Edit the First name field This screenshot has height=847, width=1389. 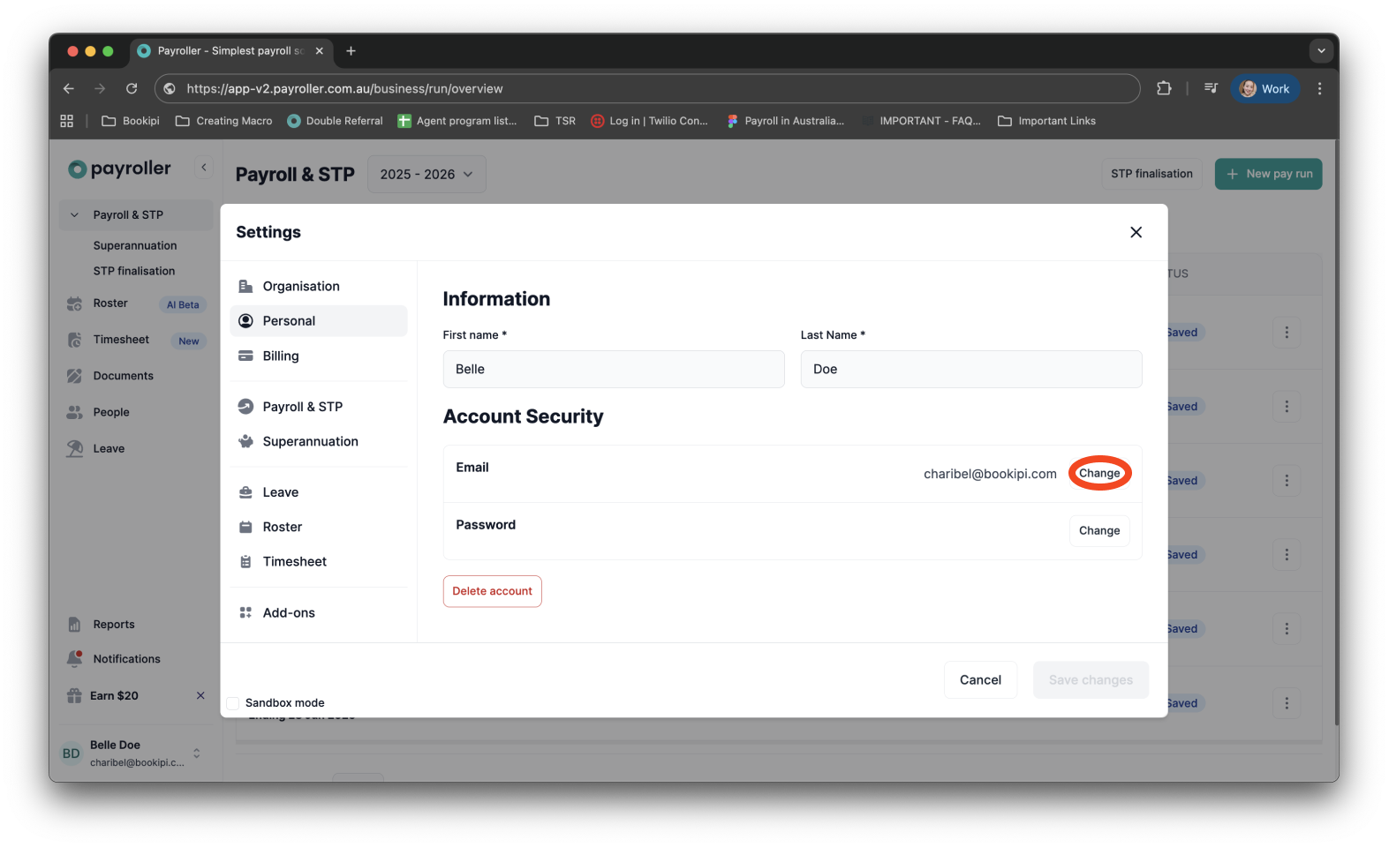[614, 369]
